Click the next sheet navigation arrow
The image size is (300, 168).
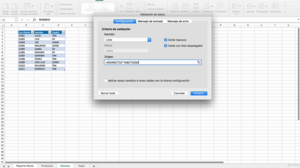click(x=8, y=166)
